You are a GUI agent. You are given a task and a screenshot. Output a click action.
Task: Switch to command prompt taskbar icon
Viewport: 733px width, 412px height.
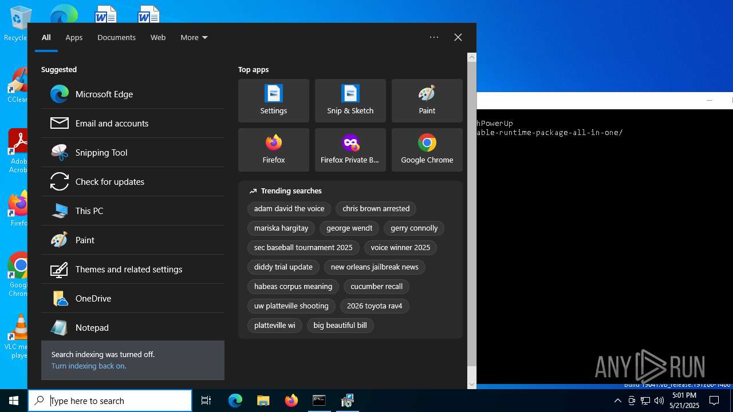click(319, 401)
